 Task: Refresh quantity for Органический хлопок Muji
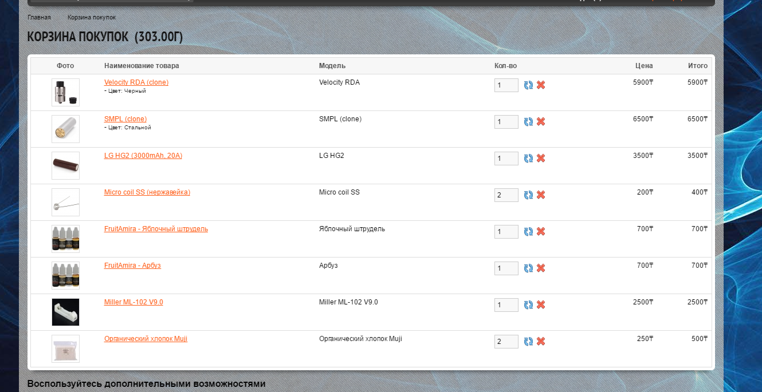[x=528, y=341]
